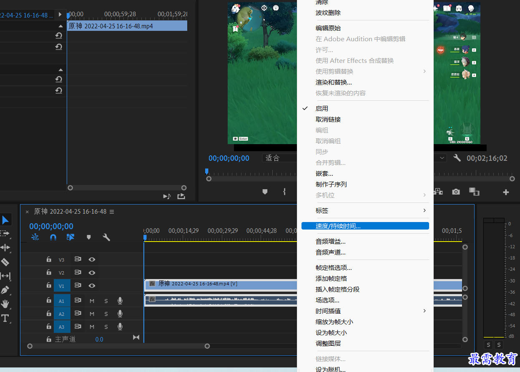Solo audio track A2
Image resolution: width=520 pixels, height=372 pixels.
click(x=106, y=314)
